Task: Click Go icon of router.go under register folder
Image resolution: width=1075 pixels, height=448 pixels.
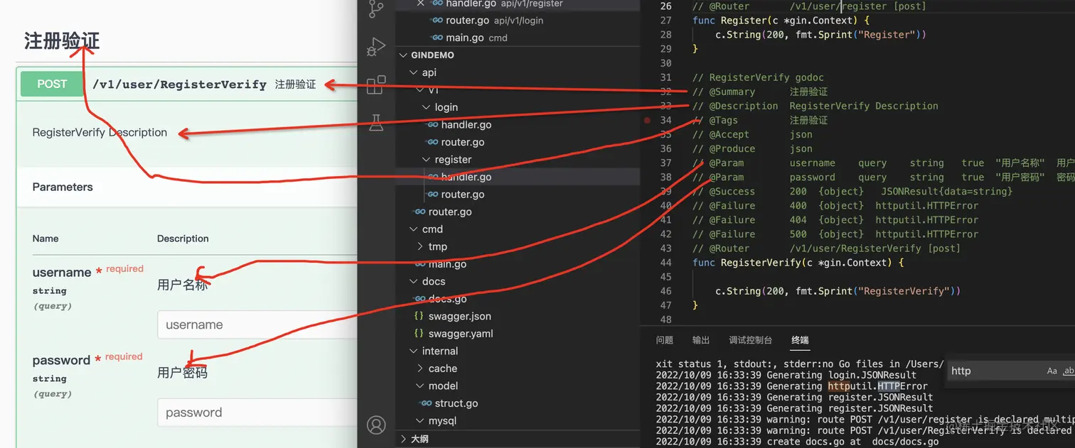Action: 432,195
